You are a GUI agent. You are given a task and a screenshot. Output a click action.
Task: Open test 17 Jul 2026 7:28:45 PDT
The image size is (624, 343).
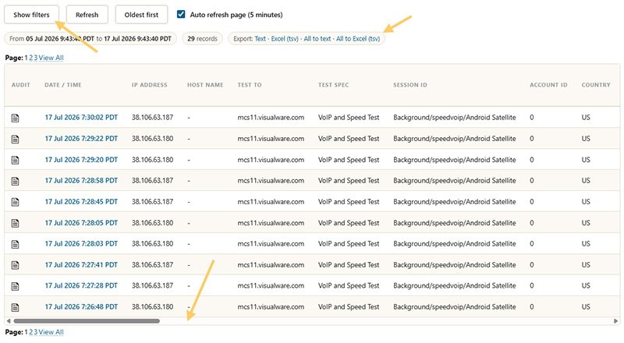click(x=81, y=202)
